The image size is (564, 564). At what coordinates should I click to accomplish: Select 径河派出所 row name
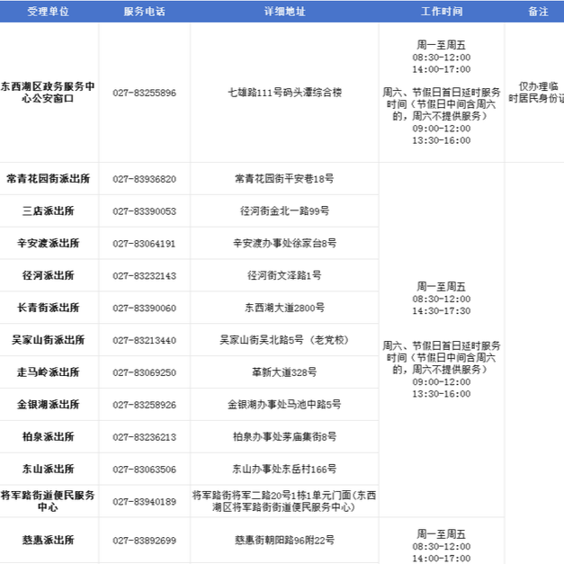[49, 275]
